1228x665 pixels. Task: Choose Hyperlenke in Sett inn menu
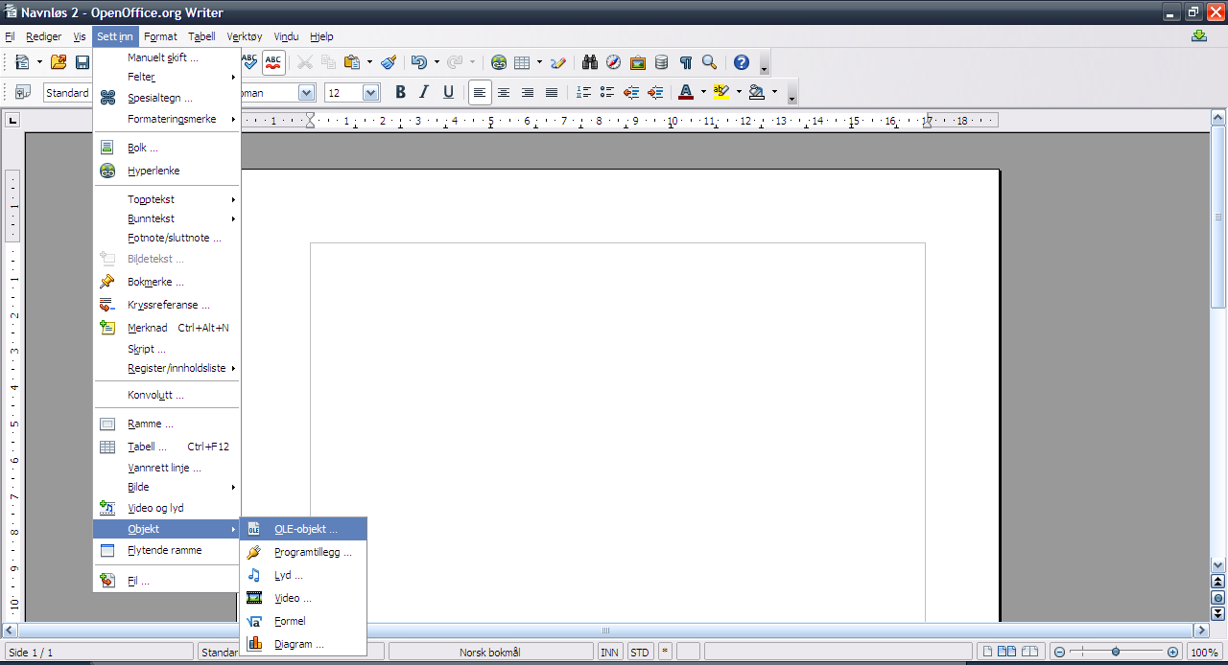click(x=167, y=171)
